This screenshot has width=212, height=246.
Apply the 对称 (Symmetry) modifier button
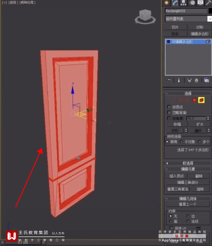[x=200, y=27]
